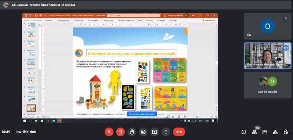The width and height of the screenshot is (293, 140).
Task: Open the chat with everyone icon
Action: pyautogui.click(x=265, y=132)
